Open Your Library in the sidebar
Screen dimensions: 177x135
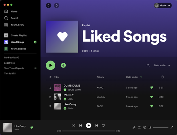point(14,25)
